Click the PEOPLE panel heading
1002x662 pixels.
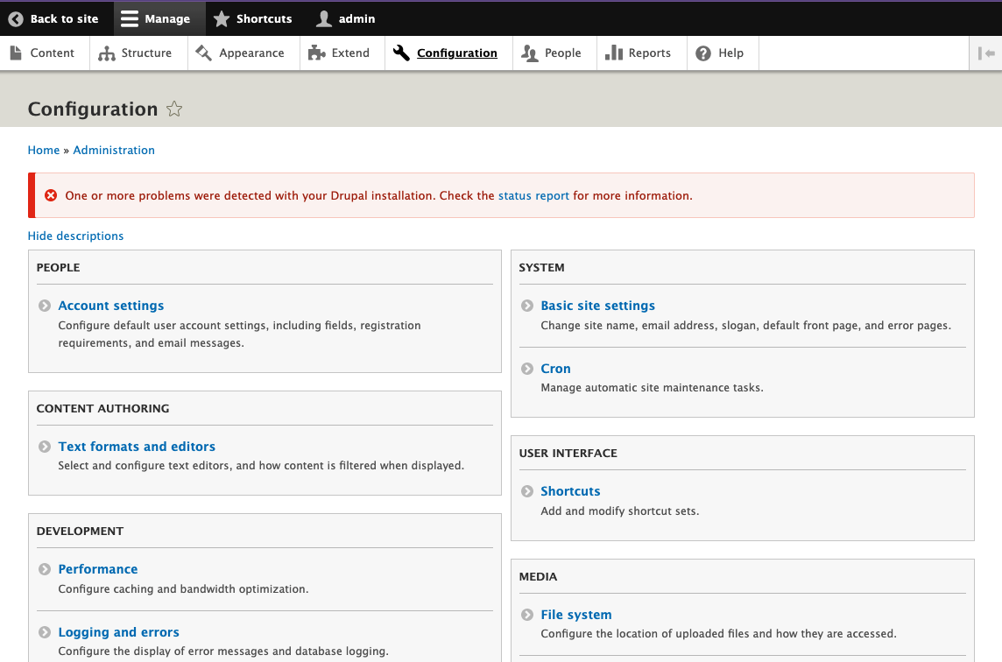point(58,268)
